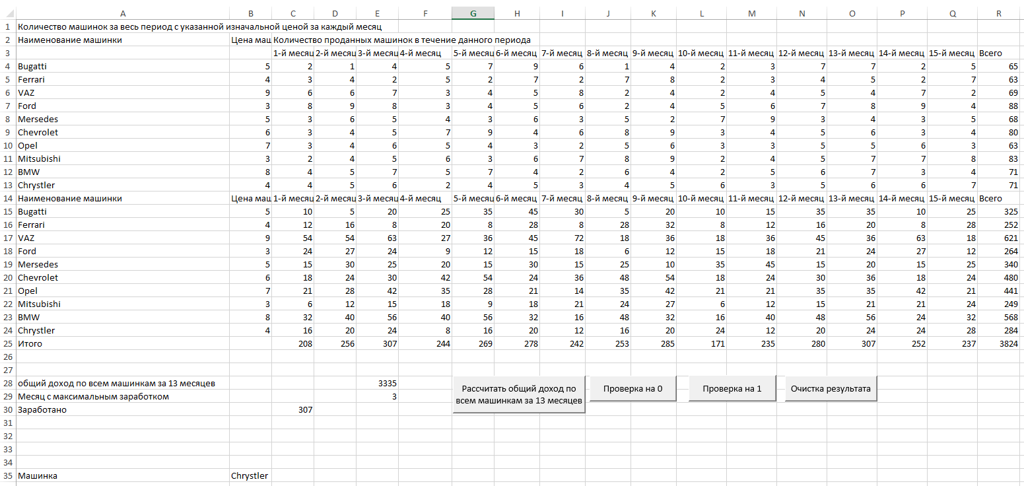
Task: Select cell Ford in row 7
Action: (x=123, y=106)
